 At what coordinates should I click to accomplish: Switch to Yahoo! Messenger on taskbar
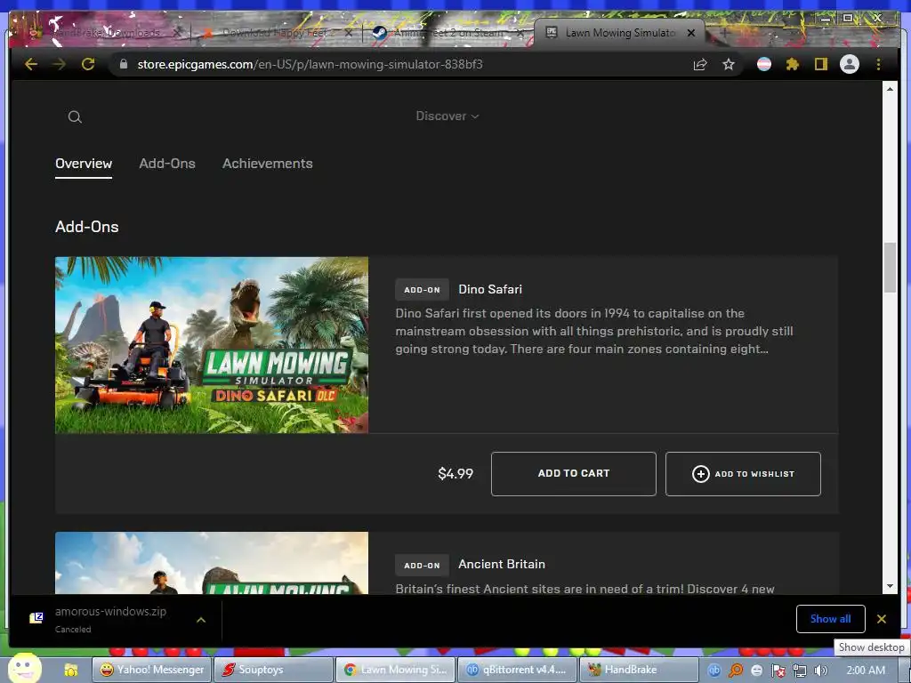pos(151,670)
